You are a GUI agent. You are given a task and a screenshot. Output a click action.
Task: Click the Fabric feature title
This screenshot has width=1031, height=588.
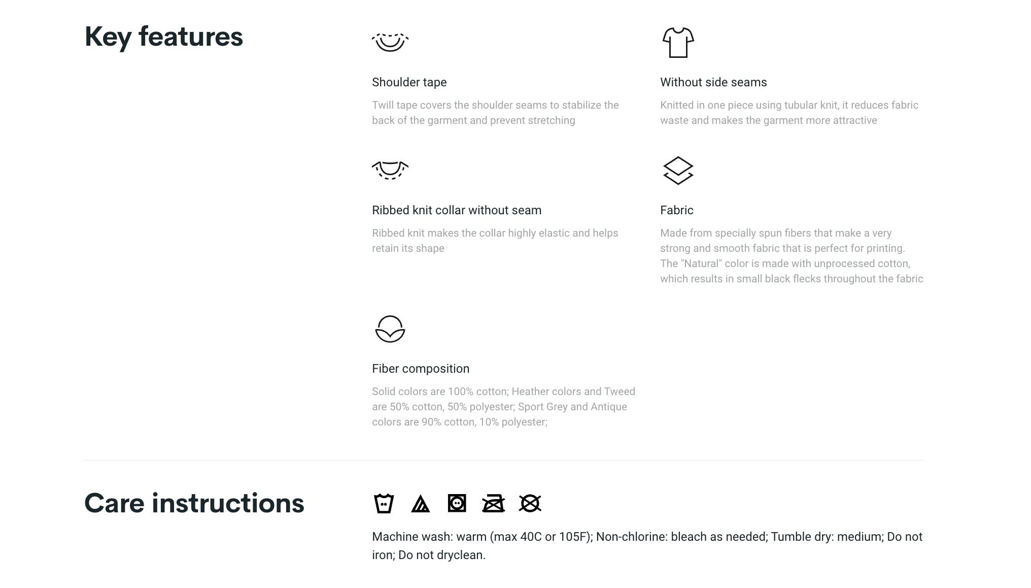click(676, 210)
